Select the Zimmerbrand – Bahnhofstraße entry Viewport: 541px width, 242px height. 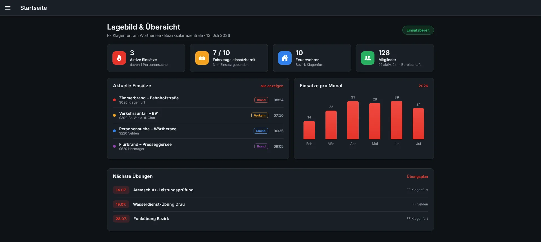pos(198,100)
